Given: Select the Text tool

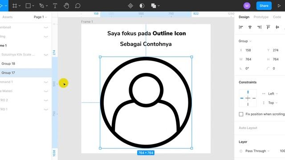Looking at the screenshot, I should pos(55,6).
